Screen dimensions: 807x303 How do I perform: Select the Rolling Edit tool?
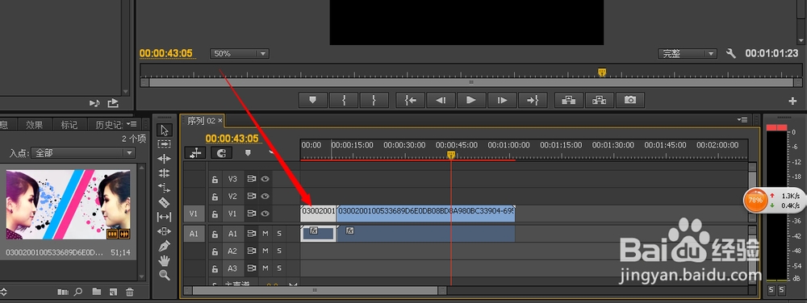click(164, 173)
